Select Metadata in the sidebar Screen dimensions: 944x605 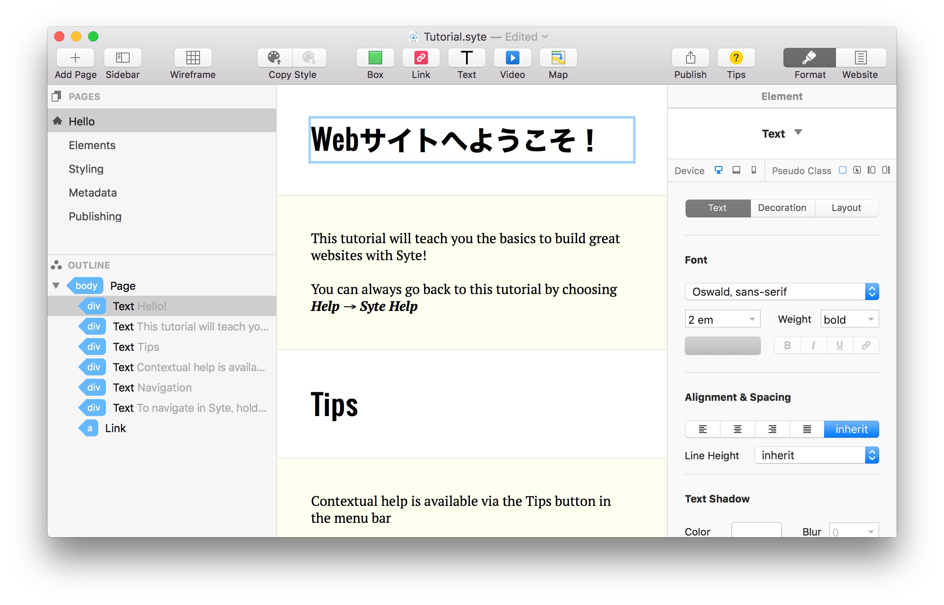click(92, 192)
